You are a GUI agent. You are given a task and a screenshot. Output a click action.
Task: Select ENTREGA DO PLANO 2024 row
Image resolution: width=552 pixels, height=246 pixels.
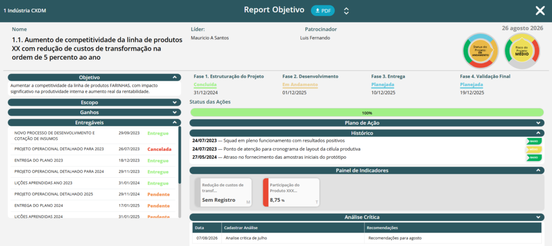[x=93, y=206]
